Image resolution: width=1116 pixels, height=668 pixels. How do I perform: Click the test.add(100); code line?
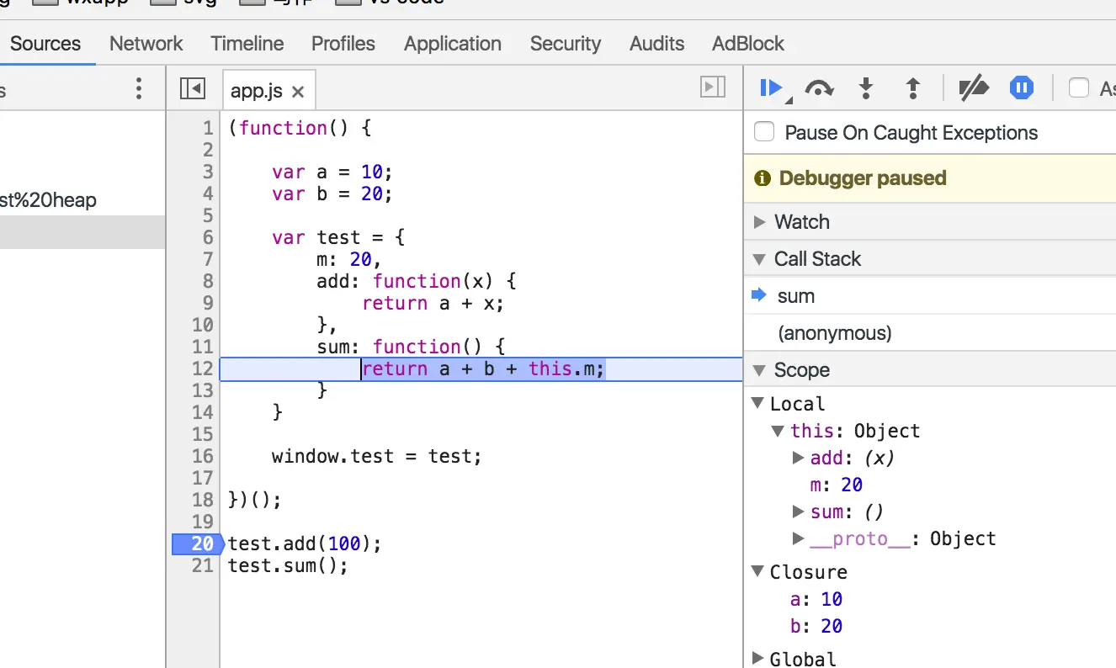(x=305, y=543)
